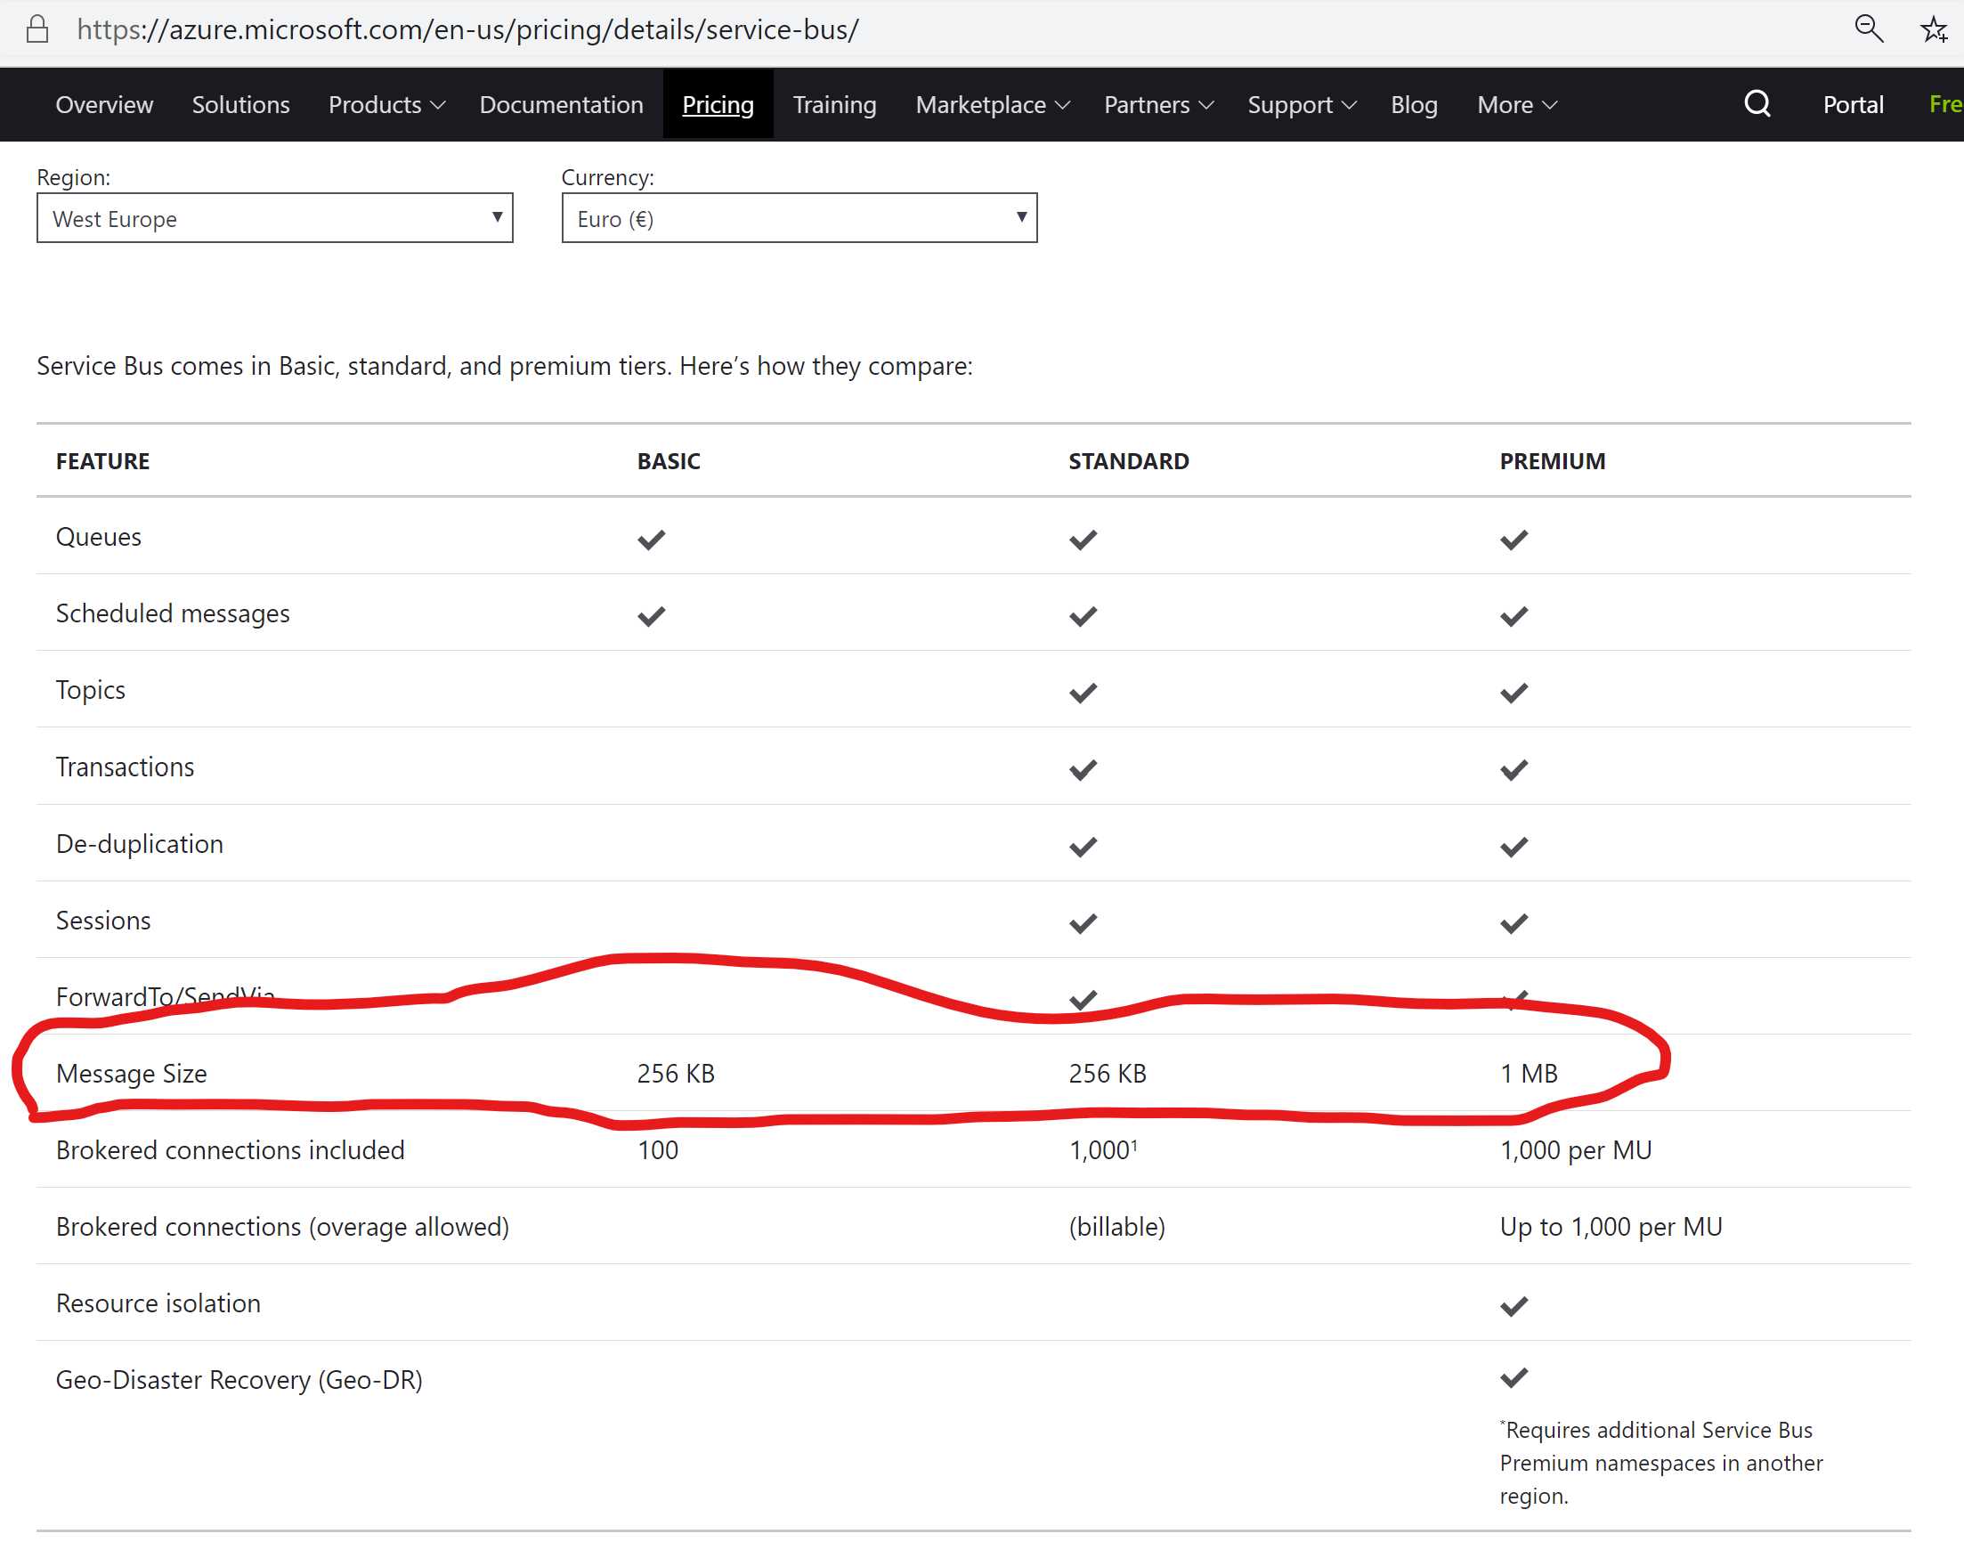Go to the Azure Portal link
Image resolution: width=1964 pixels, height=1542 pixels.
[x=1852, y=105]
